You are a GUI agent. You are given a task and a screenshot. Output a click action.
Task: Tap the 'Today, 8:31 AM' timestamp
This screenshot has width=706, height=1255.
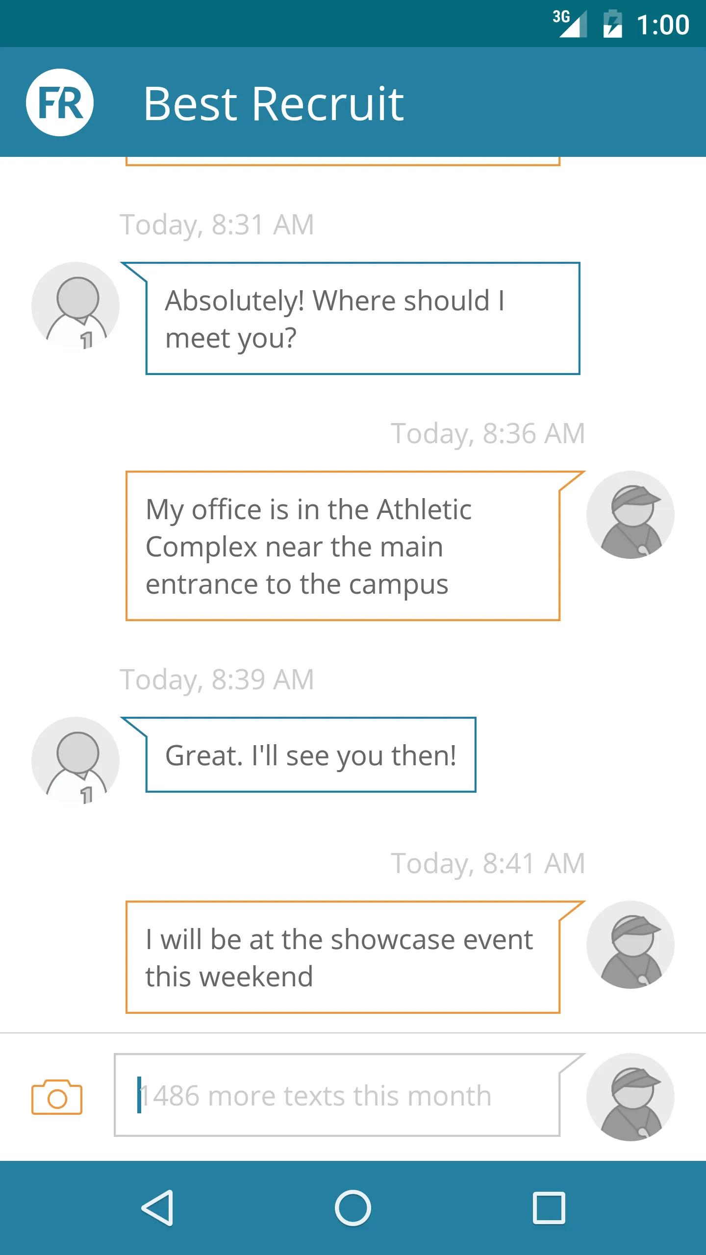(217, 225)
